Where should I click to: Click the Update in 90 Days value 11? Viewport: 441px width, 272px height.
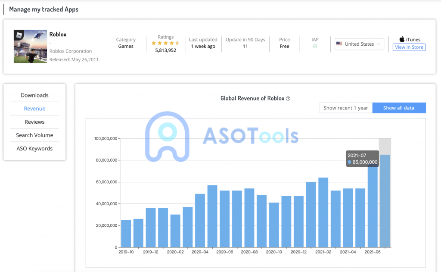245,46
